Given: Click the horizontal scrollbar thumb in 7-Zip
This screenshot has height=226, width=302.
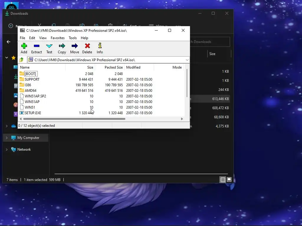Looking at the screenshot, I should point(74,119).
